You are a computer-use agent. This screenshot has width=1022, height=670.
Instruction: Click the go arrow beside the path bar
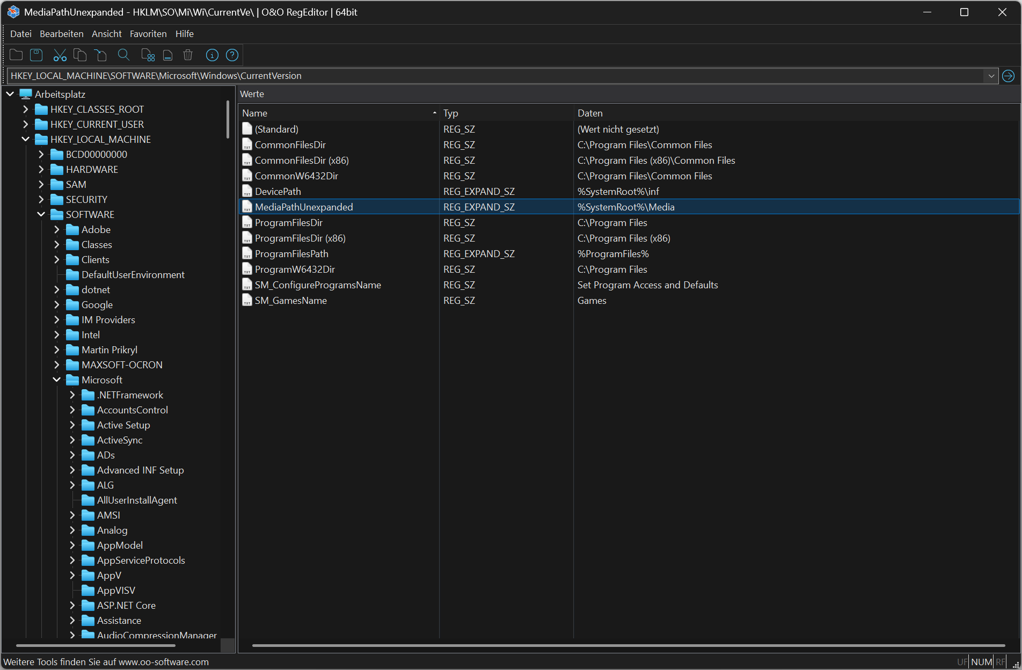pos(1009,76)
